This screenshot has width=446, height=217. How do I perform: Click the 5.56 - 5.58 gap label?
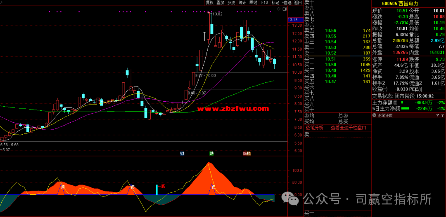(9, 145)
